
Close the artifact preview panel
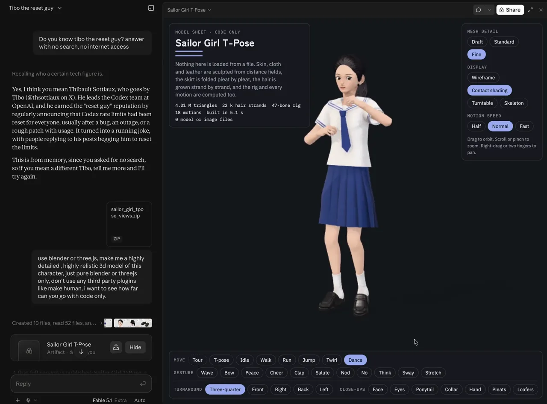click(x=541, y=10)
